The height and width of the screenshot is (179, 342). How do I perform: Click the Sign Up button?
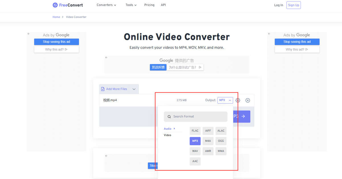(x=294, y=5)
